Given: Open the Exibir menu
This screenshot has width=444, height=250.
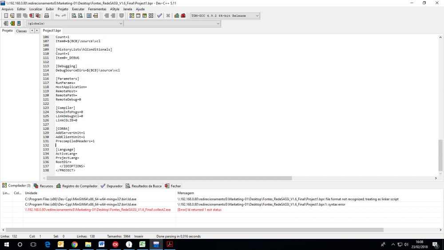Looking at the screenshot, I should pyautogui.click(x=50, y=9).
